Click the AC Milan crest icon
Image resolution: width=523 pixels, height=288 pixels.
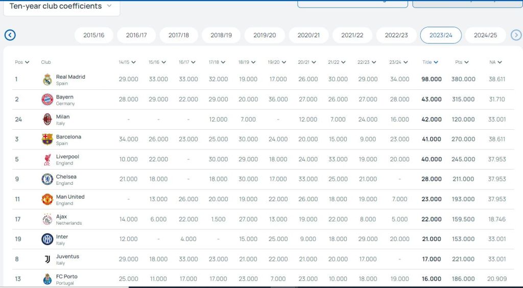click(47, 119)
